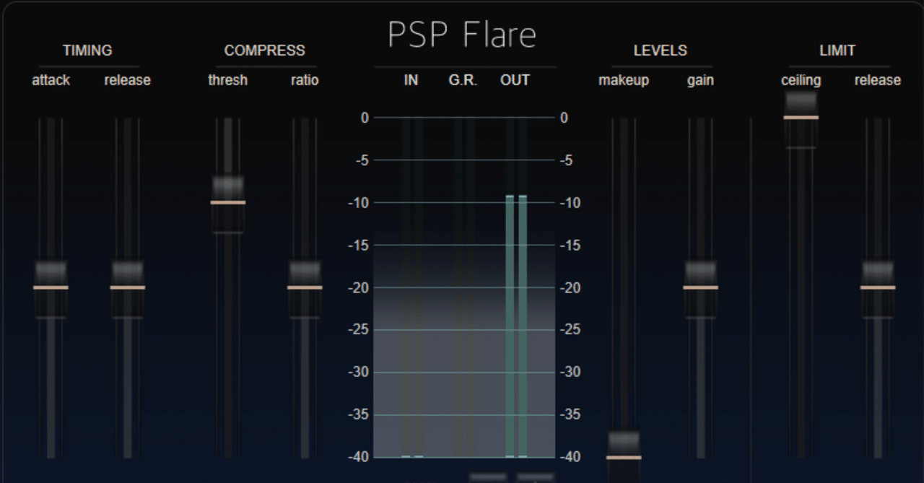Click the COMPRESS section header
This screenshot has width=924, height=483.
pyautogui.click(x=264, y=50)
